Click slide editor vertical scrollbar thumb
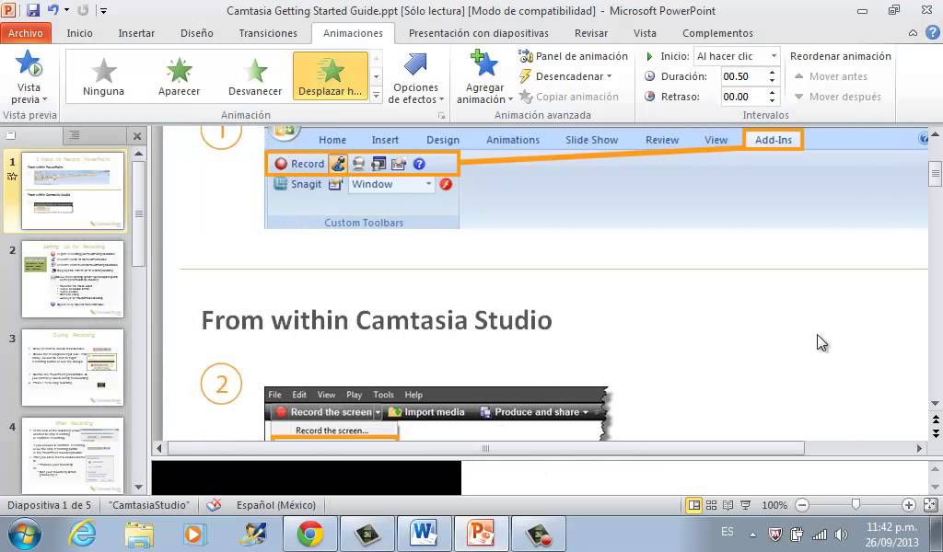 tap(936, 174)
